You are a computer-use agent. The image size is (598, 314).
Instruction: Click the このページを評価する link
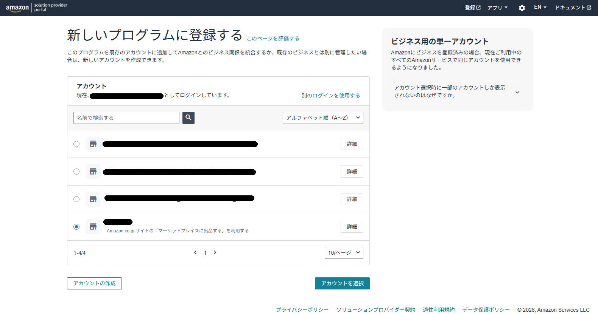(273, 39)
